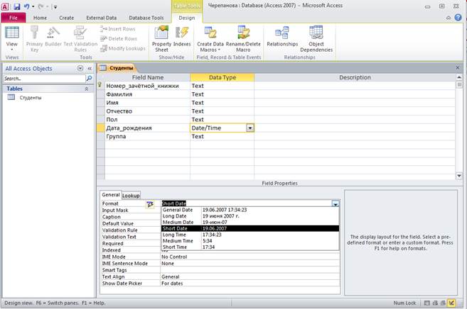Click the Undo arrow in title bar
The width and height of the screenshot is (467, 309).
pyautogui.click(x=26, y=6)
